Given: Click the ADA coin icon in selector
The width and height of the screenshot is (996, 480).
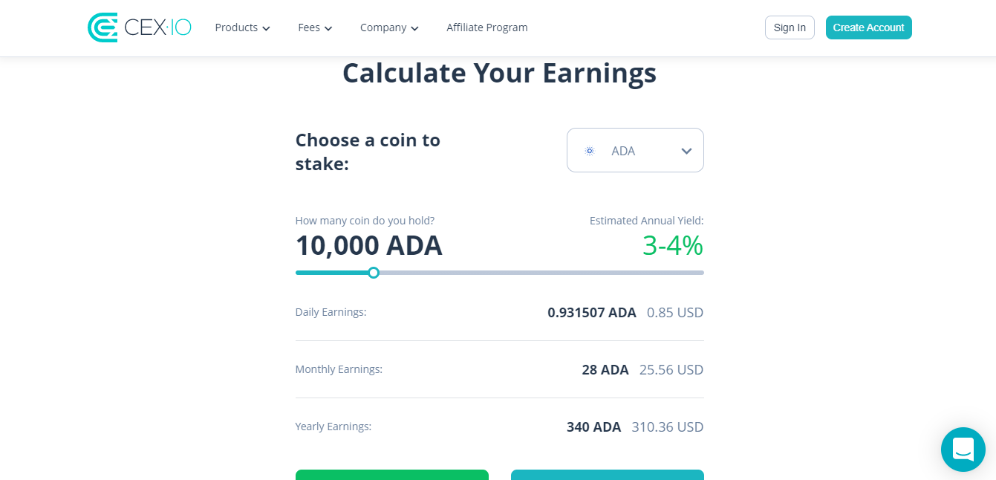Looking at the screenshot, I should coord(590,151).
